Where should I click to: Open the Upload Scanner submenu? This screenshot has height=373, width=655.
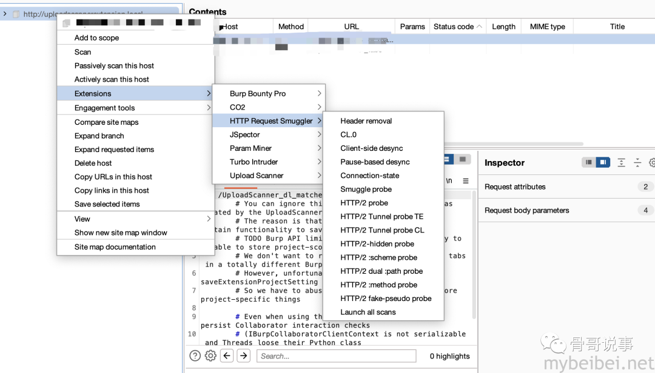[269, 175]
